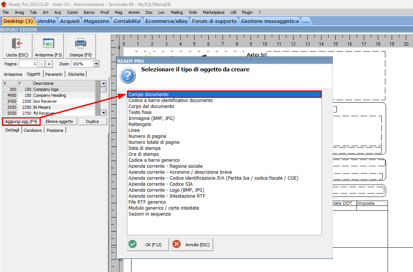Click the Pagina number input field

pos(28,64)
